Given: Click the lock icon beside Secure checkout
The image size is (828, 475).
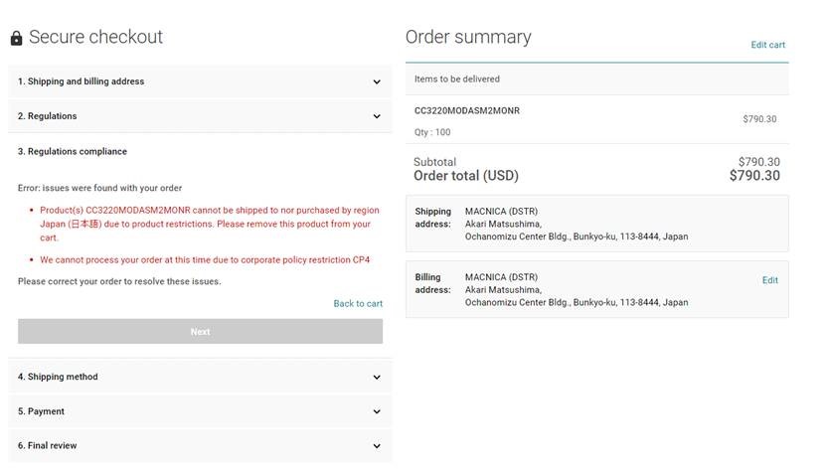Looking at the screenshot, I should [16, 39].
